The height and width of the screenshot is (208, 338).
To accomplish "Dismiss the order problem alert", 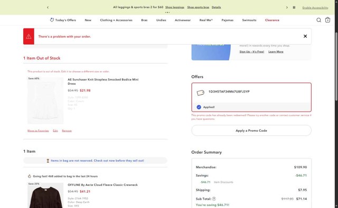I will click(x=305, y=36).
